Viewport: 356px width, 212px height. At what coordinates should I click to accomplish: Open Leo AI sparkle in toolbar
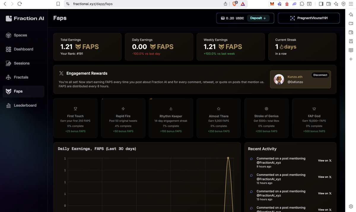click(x=336, y=4)
